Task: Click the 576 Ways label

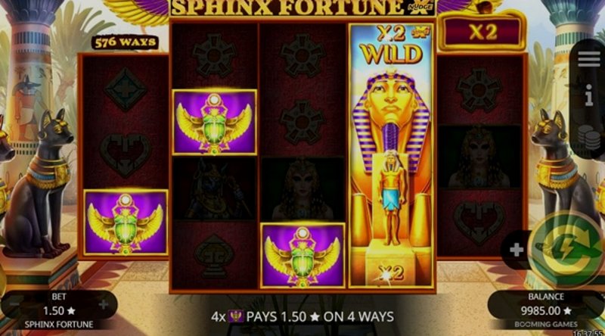Action: [125, 42]
